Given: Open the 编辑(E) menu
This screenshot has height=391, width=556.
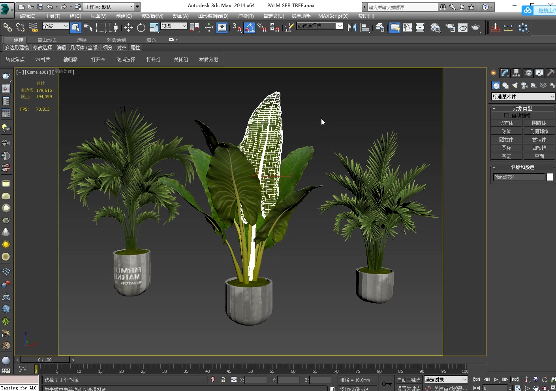Looking at the screenshot, I should pos(28,16).
